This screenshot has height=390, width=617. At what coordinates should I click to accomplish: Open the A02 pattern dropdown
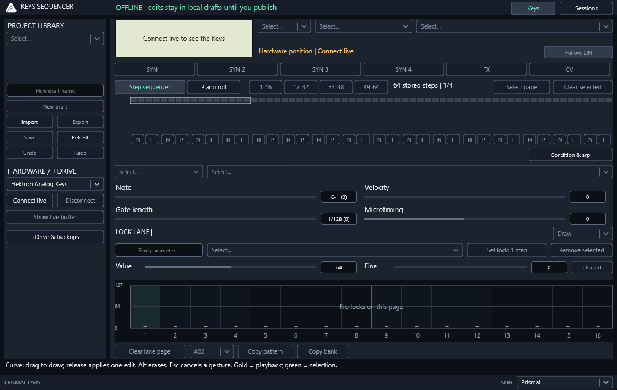(212, 351)
